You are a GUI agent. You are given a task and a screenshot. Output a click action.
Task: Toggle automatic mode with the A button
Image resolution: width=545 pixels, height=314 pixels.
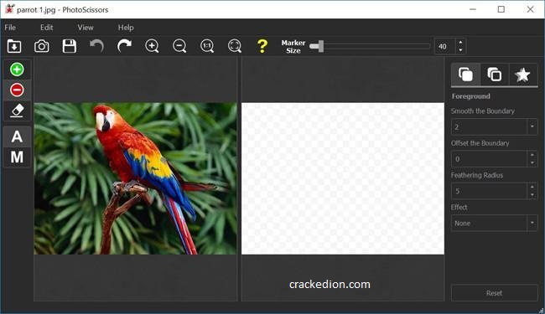[17, 136]
